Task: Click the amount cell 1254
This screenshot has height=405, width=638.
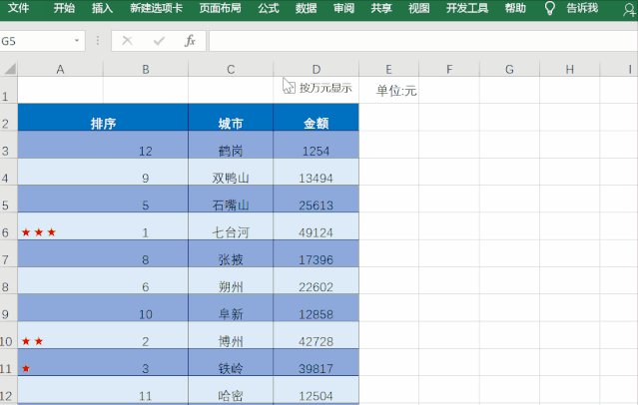Action: point(317,145)
